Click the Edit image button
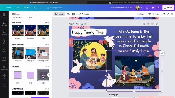This screenshot has height=98, width=175. tap(59, 14)
